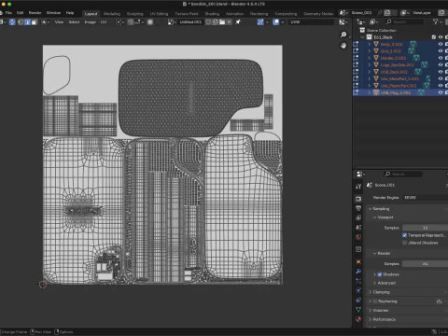Image resolution: width=448 pixels, height=336 pixels.
Task: Select the Usb_PlasticPart.002 object
Action: pos(399,86)
